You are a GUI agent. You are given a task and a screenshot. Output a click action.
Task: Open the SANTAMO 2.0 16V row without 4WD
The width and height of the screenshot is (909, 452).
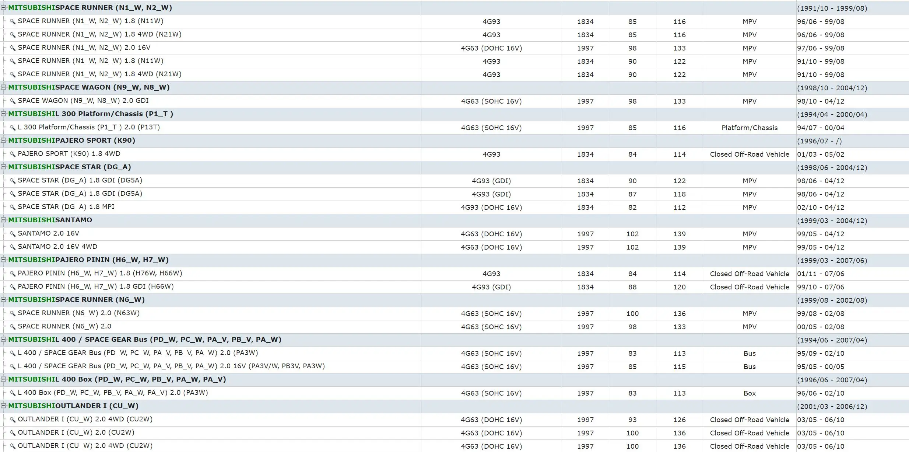(x=49, y=233)
